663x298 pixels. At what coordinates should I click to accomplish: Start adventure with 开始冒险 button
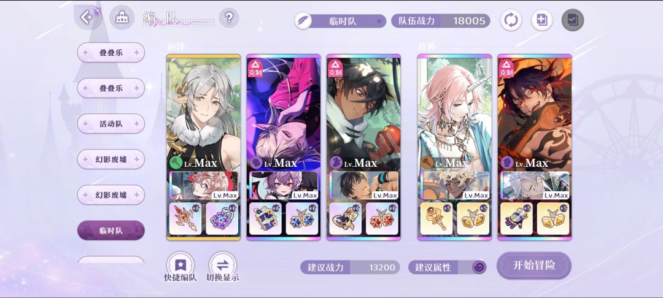point(534,266)
